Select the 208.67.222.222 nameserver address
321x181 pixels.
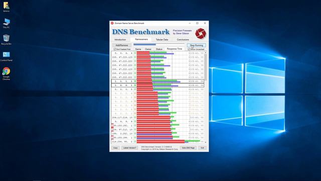122,77
